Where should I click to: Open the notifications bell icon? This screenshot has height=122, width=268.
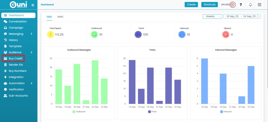(x=250, y=5)
